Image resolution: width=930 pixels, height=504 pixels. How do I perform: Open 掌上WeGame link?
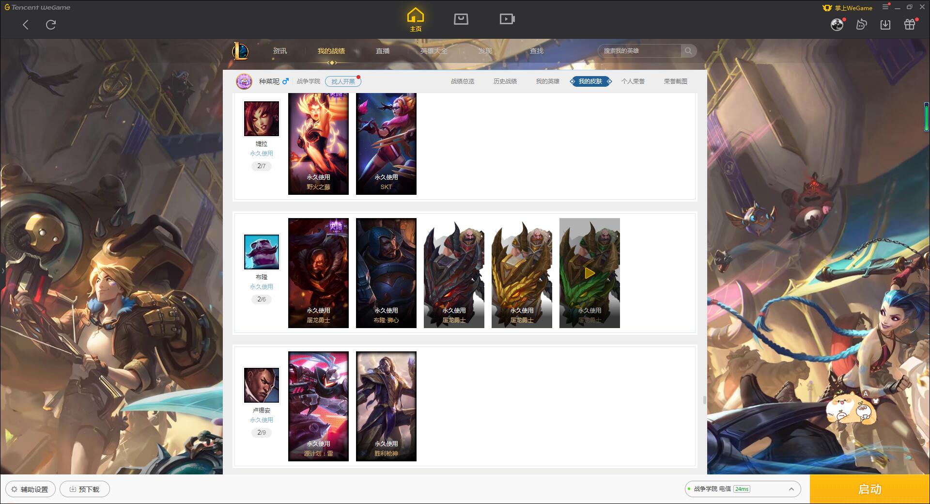click(x=848, y=8)
